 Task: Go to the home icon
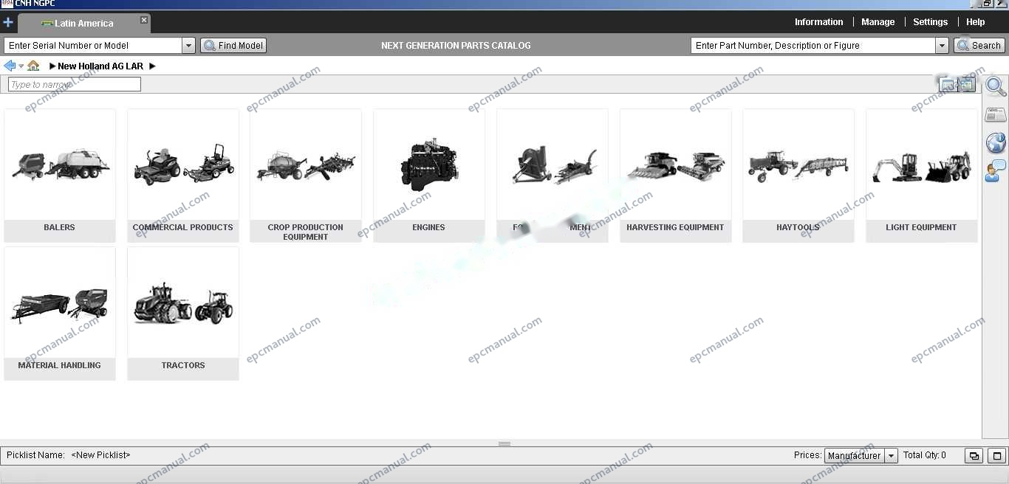(x=33, y=66)
